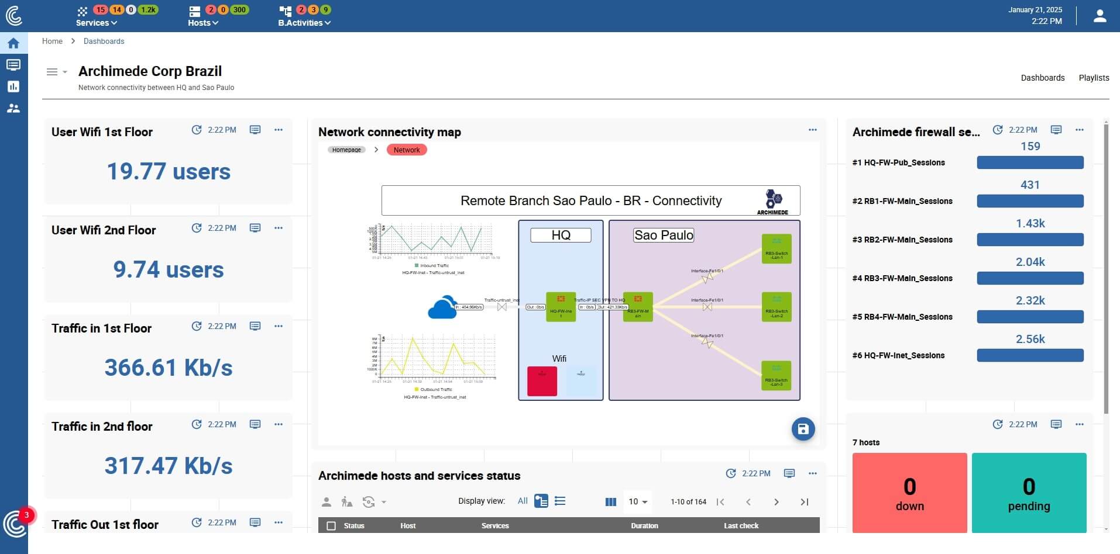Viewport: 1120px width, 554px height.
Task: Click the red Wifi box in HQ
Action: click(542, 381)
